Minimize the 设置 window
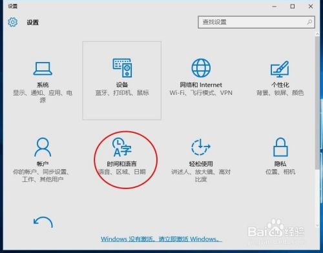The image size is (323, 253). (x=275, y=6)
